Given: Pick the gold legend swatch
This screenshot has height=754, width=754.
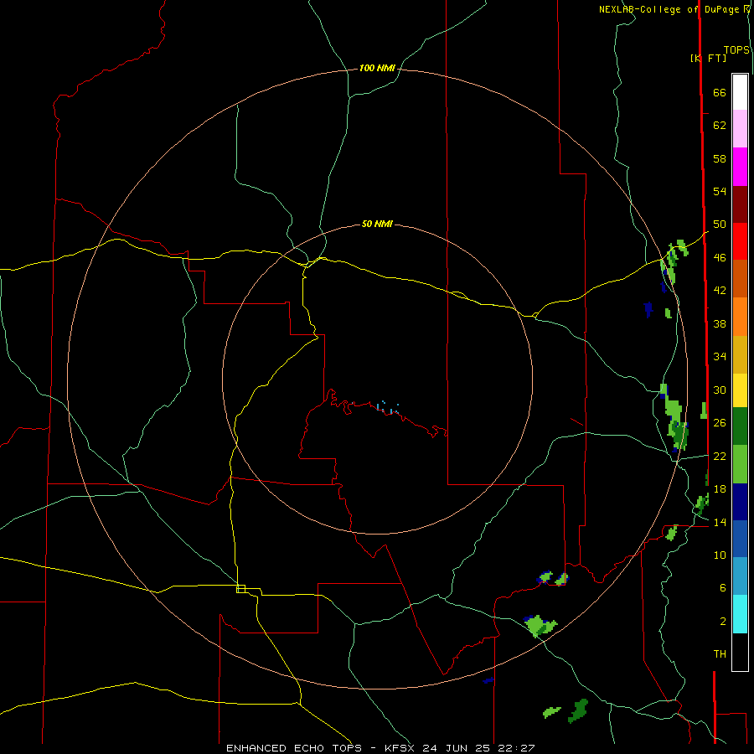Looking at the screenshot, I should (x=740, y=354).
